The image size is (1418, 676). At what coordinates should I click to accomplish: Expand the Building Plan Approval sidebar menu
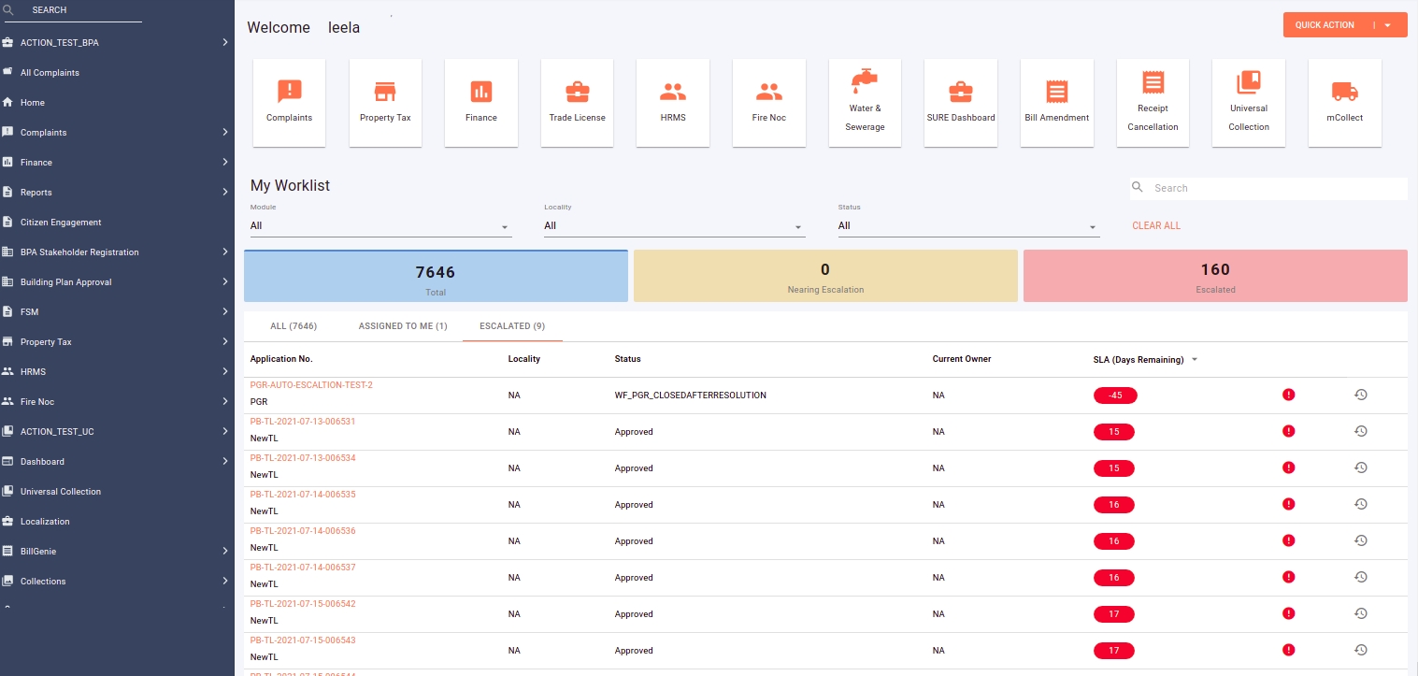(116, 282)
